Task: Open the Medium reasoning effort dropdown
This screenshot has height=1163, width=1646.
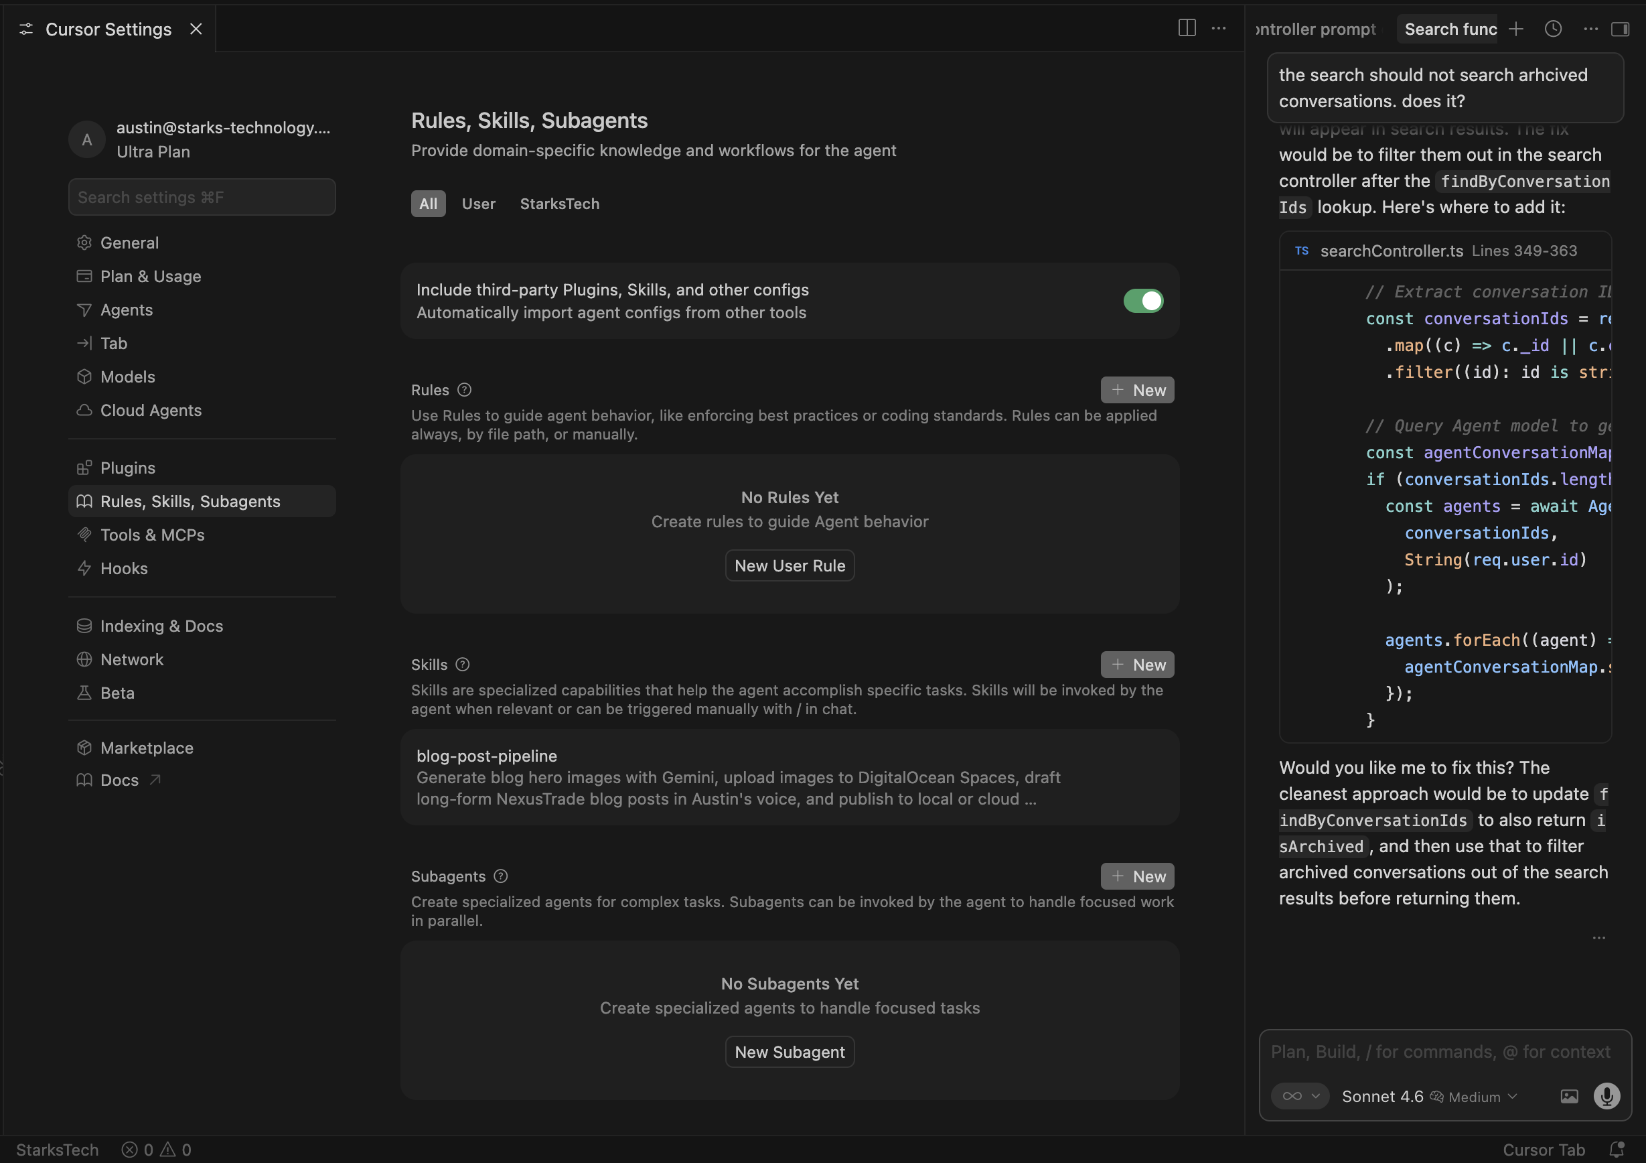Action: coord(1474,1096)
